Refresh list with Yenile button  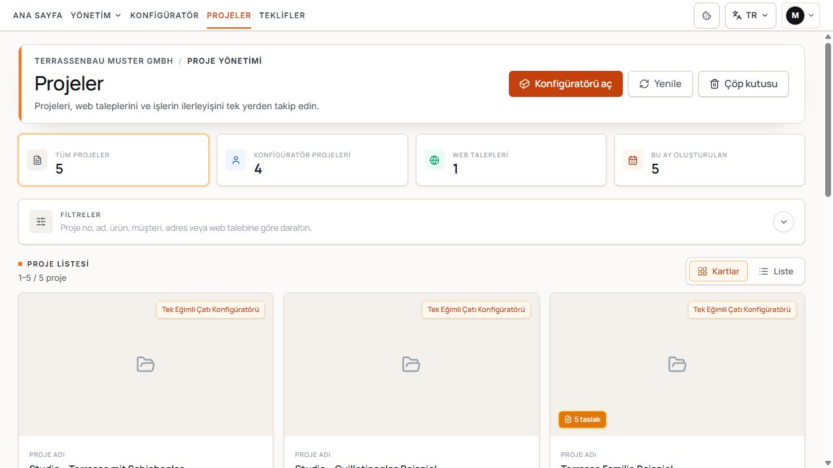(x=661, y=84)
